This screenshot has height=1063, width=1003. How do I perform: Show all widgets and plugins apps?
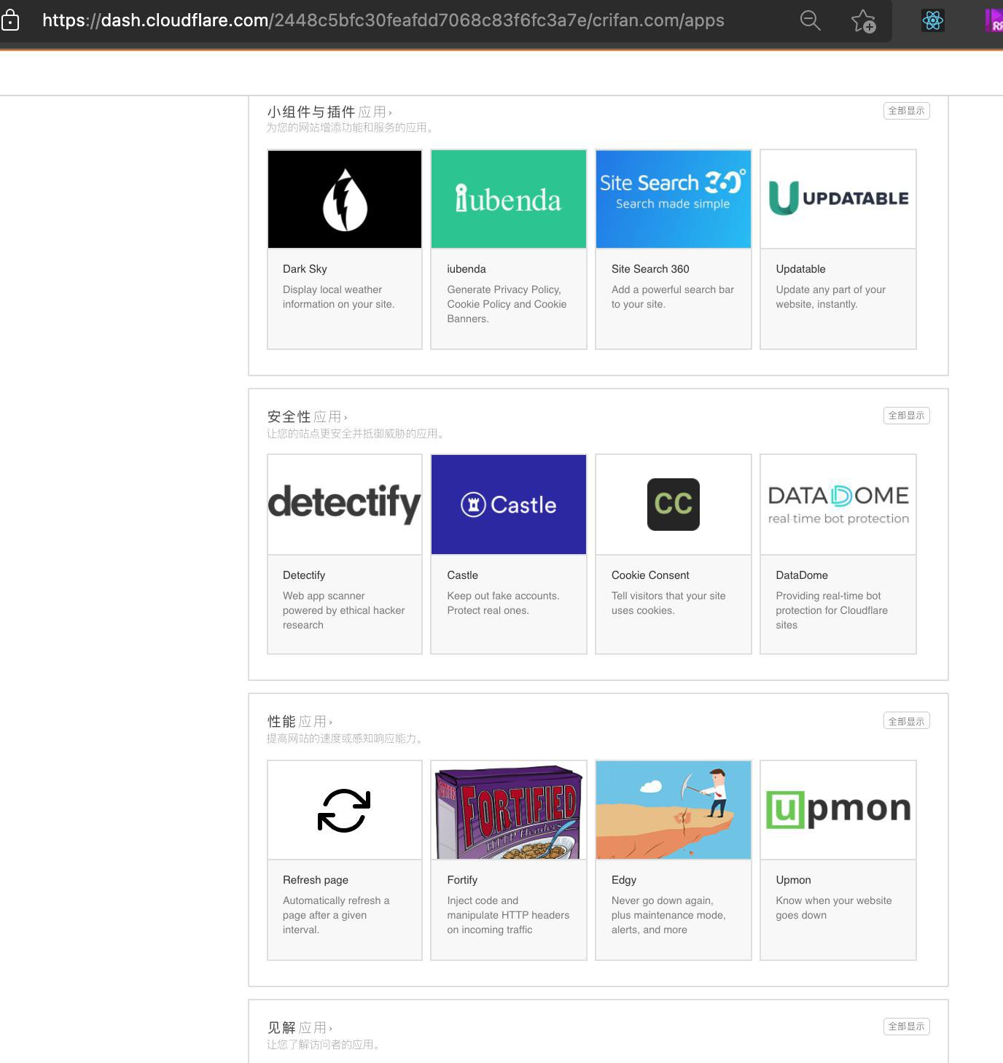click(906, 111)
